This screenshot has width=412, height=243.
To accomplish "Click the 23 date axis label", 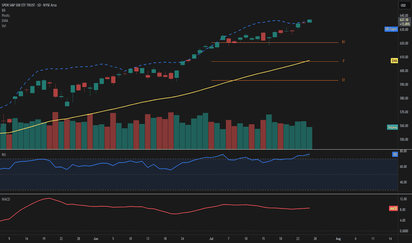I will point(298,239).
